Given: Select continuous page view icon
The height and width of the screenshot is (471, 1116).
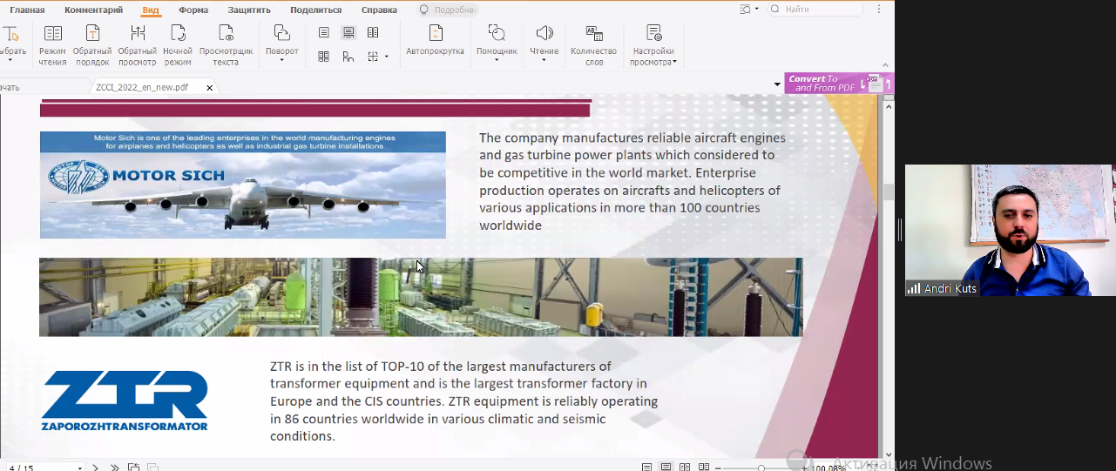Looking at the screenshot, I should 348,32.
